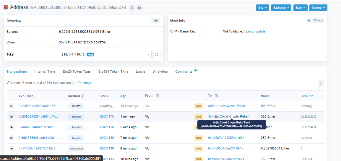Open recipient 0xa18e7e408859bc1c74 of 250 Ether row

[228, 138]
